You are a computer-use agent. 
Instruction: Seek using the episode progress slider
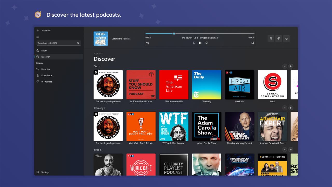coord(200,34)
